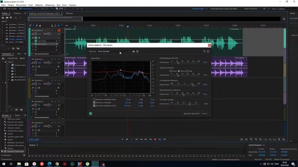Toggle the high shelf checkbox in Mastering
The width and height of the screenshot is (298, 167).
(x=94, y=106)
